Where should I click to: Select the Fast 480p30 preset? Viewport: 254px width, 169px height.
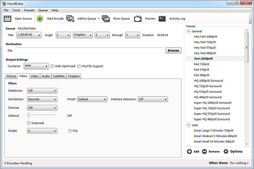tap(201, 75)
